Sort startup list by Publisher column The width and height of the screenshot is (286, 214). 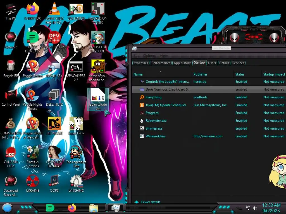pyautogui.click(x=213, y=74)
